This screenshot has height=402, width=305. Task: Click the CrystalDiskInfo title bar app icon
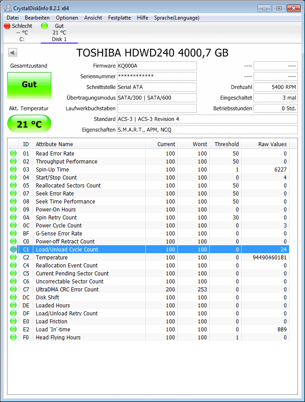(8, 8)
